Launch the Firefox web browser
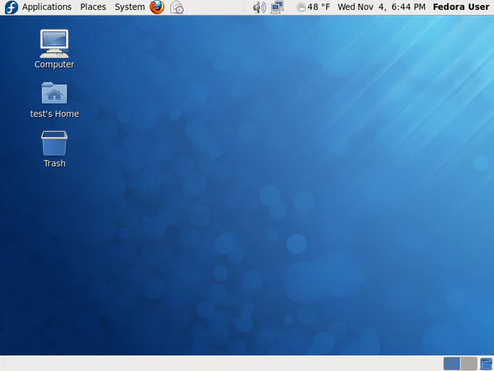Viewport: 494px width, 371px height. pyautogui.click(x=157, y=7)
